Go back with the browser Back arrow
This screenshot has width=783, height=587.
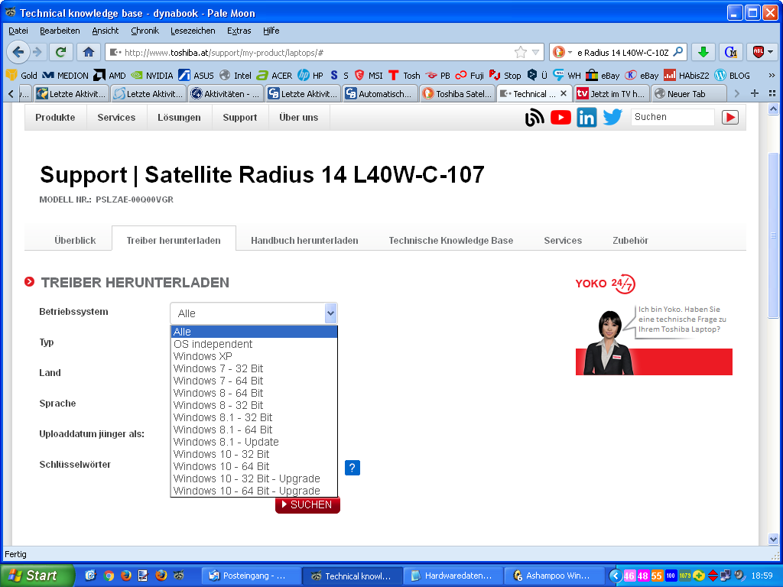click(18, 52)
